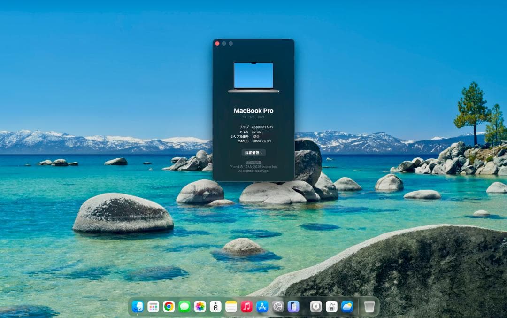The image size is (507, 318).
Task: Check the Weather app
Action: click(346, 306)
